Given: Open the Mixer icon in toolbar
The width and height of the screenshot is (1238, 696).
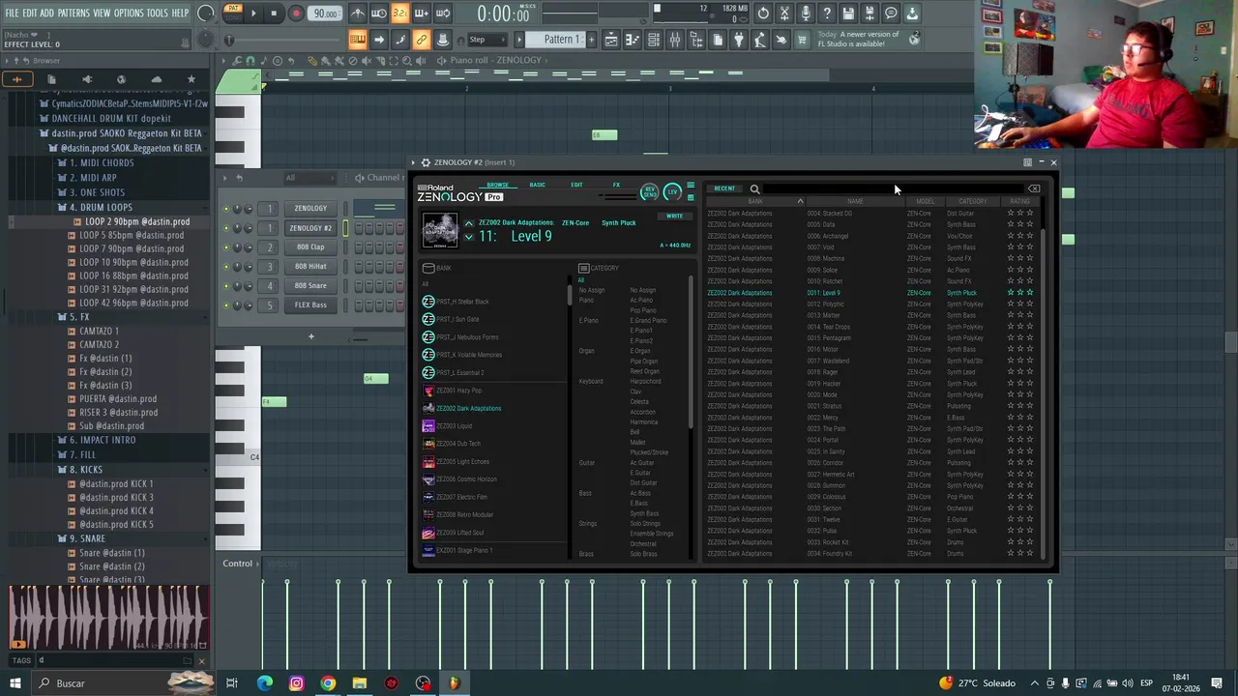Looking at the screenshot, I should click(675, 40).
